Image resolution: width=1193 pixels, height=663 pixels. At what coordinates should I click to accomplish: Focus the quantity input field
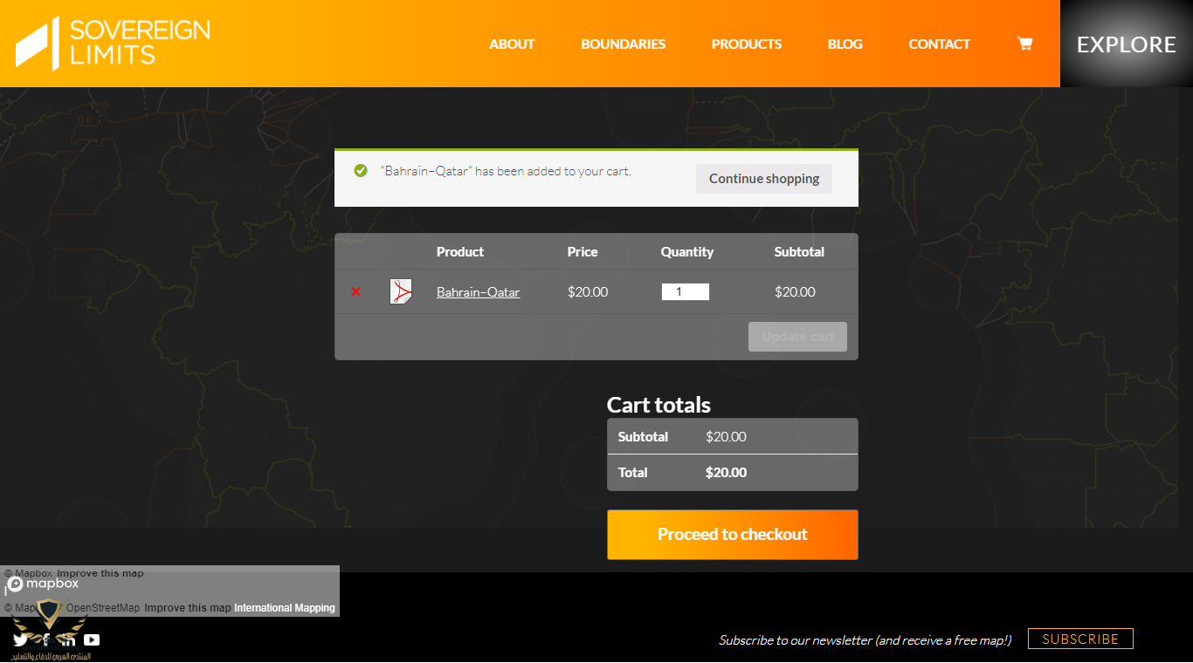685,292
